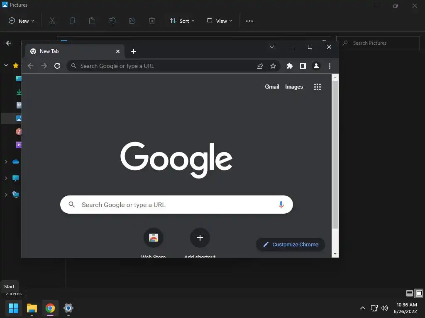Screen dimensions: 425x318
Task: Click the Share icon in File Explorer toolbar
Action: tap(132, 21)
